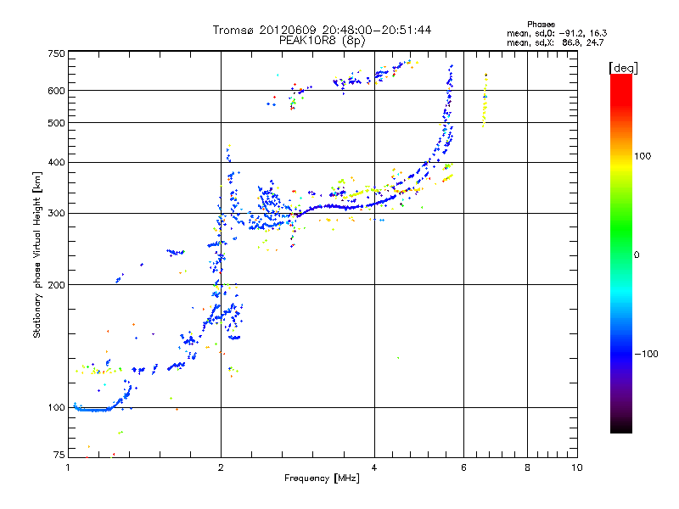Click the x-axis tick label '4'

[x=374, y=467]
